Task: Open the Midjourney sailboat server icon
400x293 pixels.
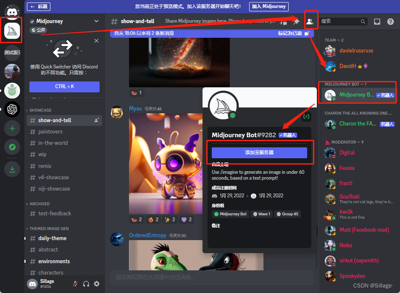Action: click(12, 31)
